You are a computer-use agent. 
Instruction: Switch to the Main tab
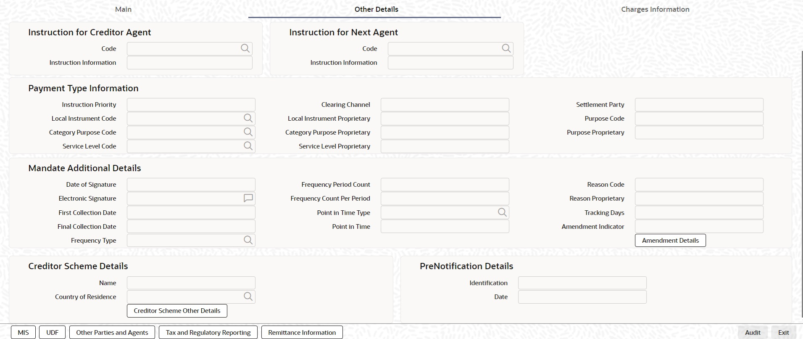click(x=123, y=9)
